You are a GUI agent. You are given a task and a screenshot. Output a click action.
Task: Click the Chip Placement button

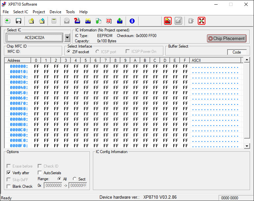click(x=227, y=38)
